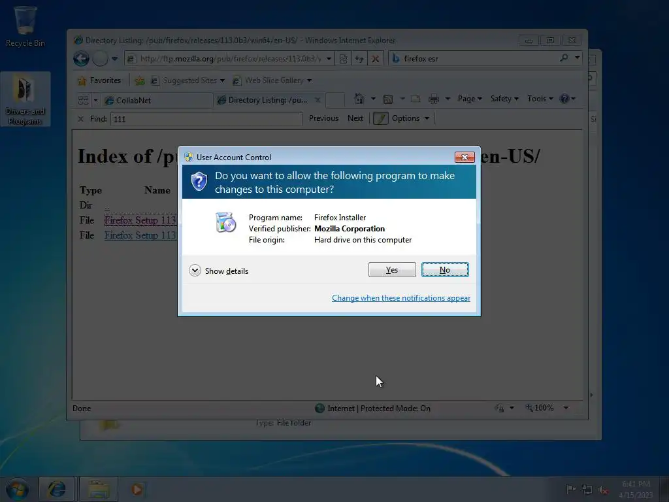
Task: Open the first Firefox Setup 113 file link
Action: 140,220
